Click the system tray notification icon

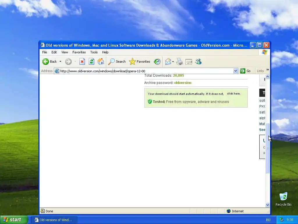click(281, 220)
